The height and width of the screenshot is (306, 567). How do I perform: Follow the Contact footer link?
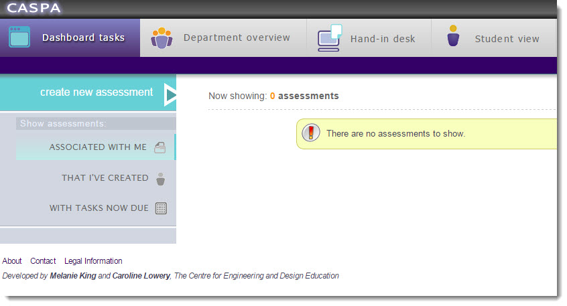point(43,261)
